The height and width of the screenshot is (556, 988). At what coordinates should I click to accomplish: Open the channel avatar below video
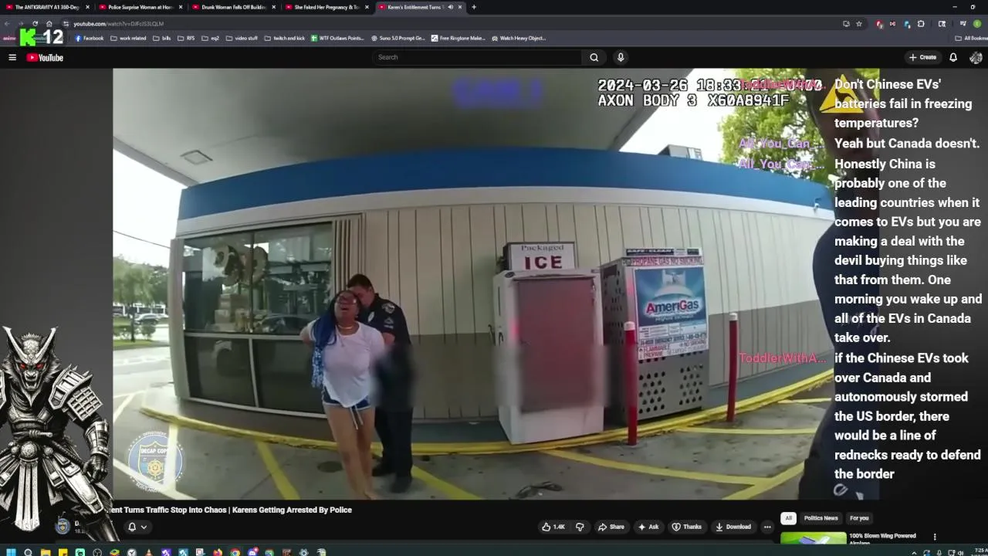click(63, 526)
